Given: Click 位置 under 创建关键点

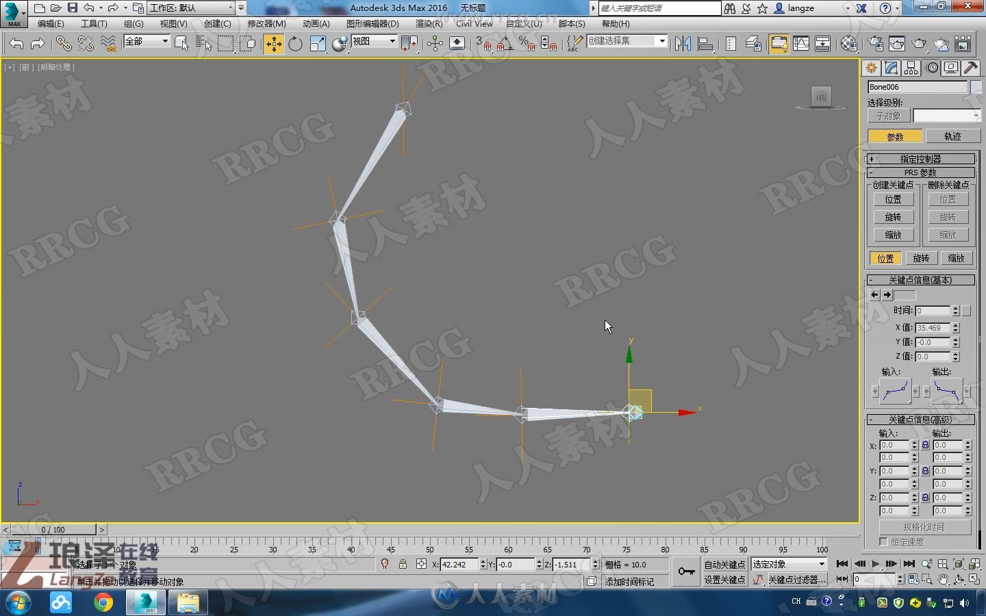Looking at the screenshot, I should [893, 199].
